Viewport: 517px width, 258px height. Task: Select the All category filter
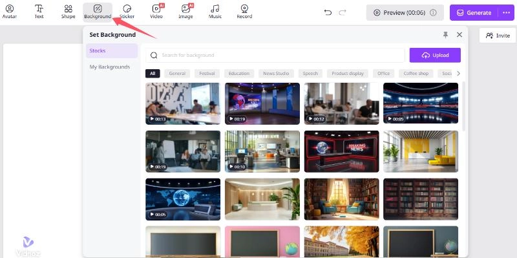coord(153,73)
